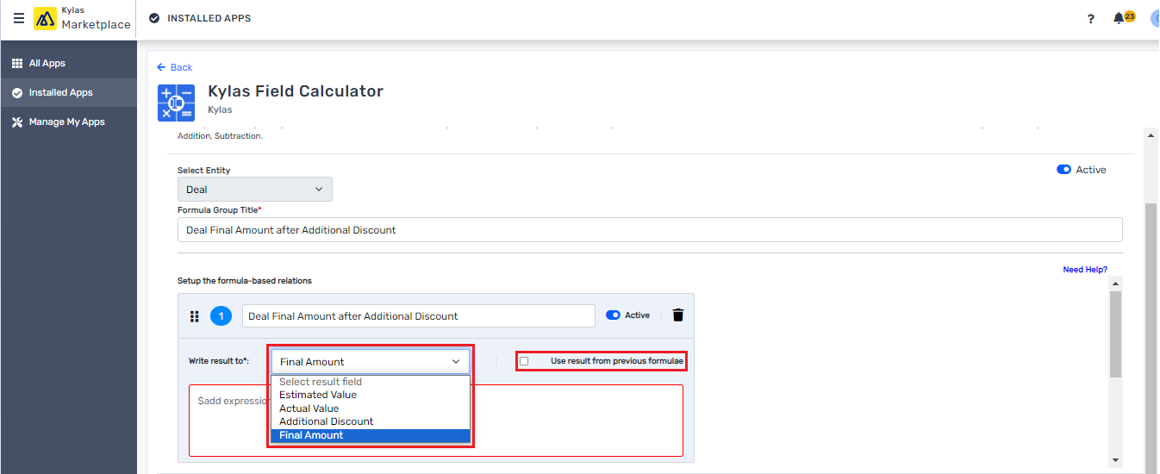
Task: Expand the Write result to dropdown
Action: [x=370, y=362]
